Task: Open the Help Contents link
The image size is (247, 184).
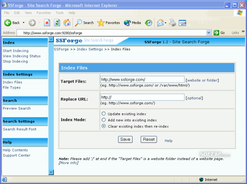Action: coord(15,150)
